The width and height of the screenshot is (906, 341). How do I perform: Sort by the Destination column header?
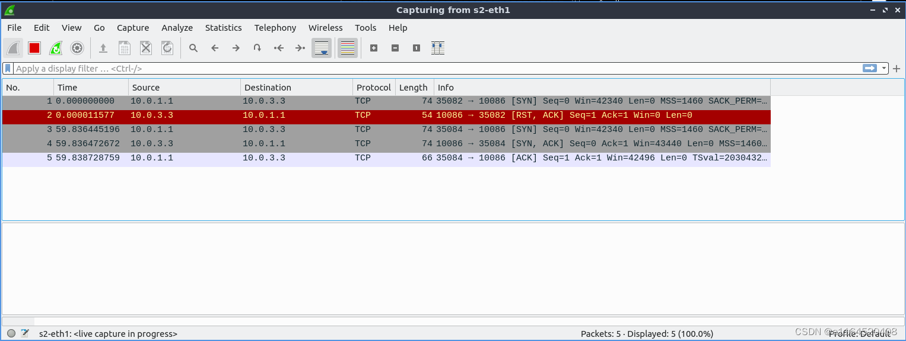click(297, 88)
